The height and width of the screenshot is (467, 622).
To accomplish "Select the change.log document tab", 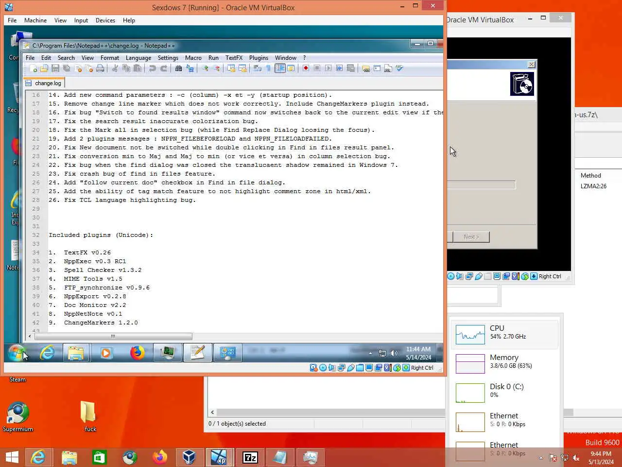I will pyautogui.click(x=43, y=83).
